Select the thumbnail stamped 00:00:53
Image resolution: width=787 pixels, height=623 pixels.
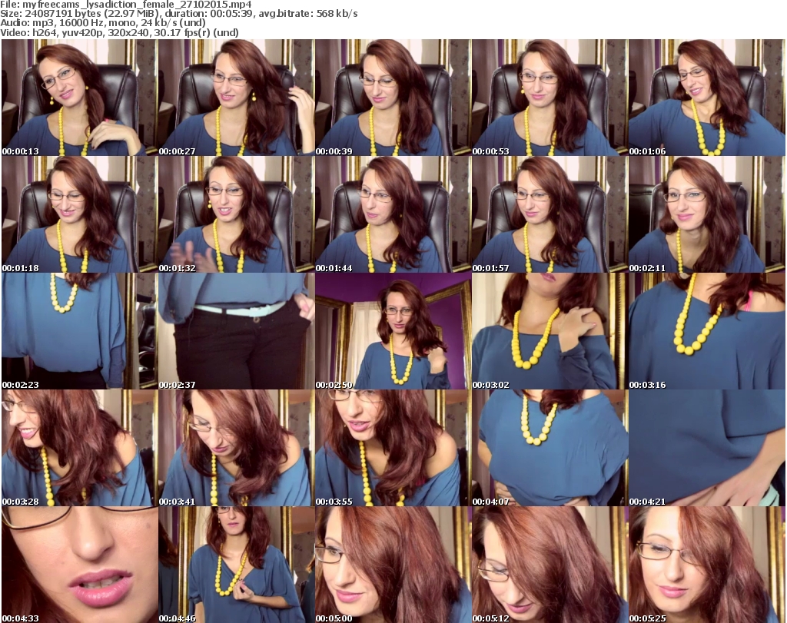click(x=550, y=98)
